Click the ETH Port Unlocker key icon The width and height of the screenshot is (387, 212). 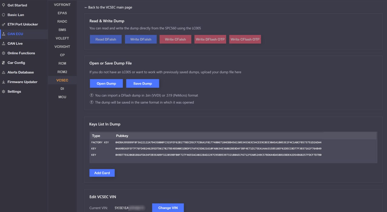point(4,24)
